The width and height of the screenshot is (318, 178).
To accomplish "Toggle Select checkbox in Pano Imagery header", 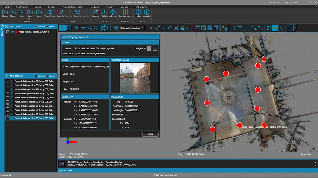I will pyautogui.click(x=47, y=76).
